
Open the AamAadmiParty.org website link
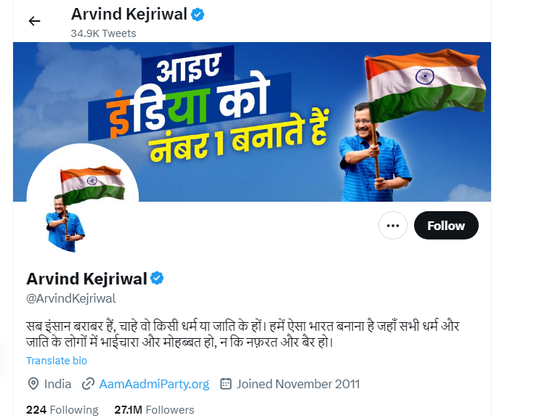click(154, 384)
